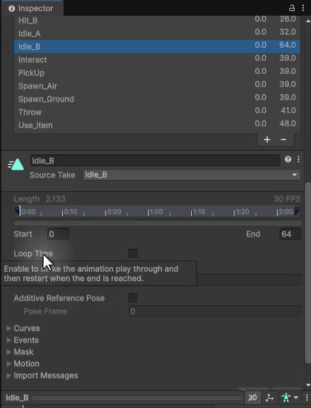Select the Interact clip in the list
Screen dimensions: 311x408
[157, 60]
